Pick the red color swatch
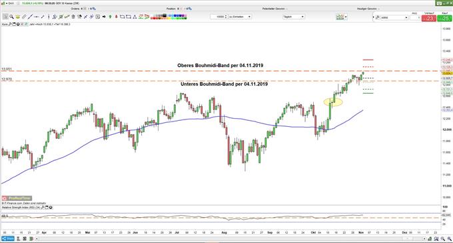This screenshot has height=243, width=453. (x=154, y=18)
